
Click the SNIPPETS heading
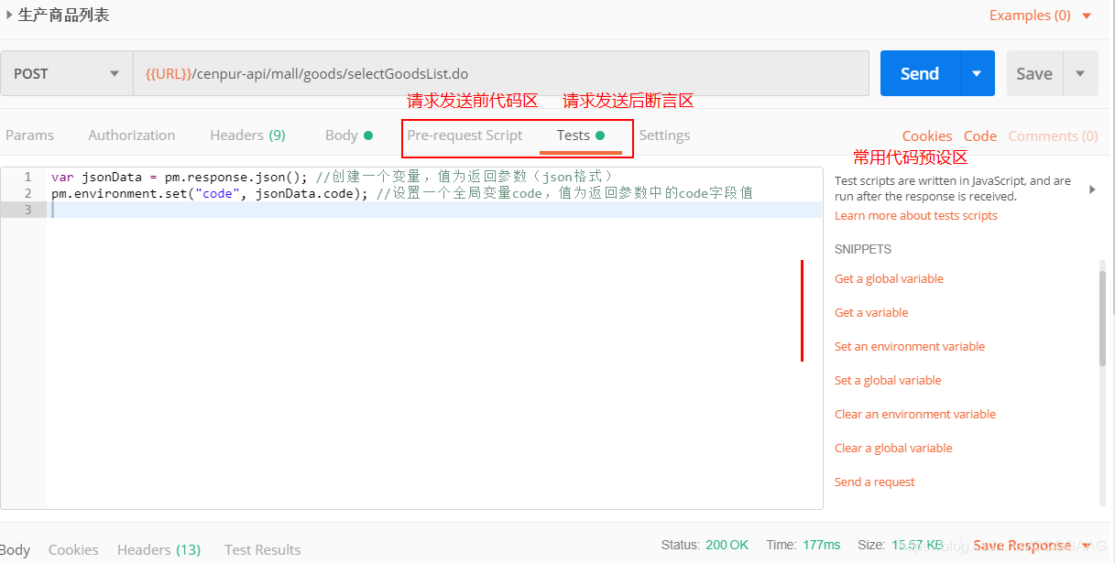[x=863, y=249]
